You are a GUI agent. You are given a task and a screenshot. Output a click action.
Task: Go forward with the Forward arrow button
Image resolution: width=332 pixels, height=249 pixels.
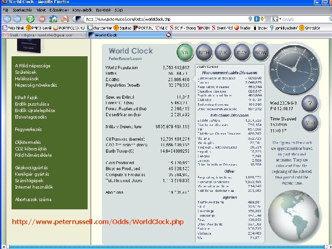click(x=18, y=19)
